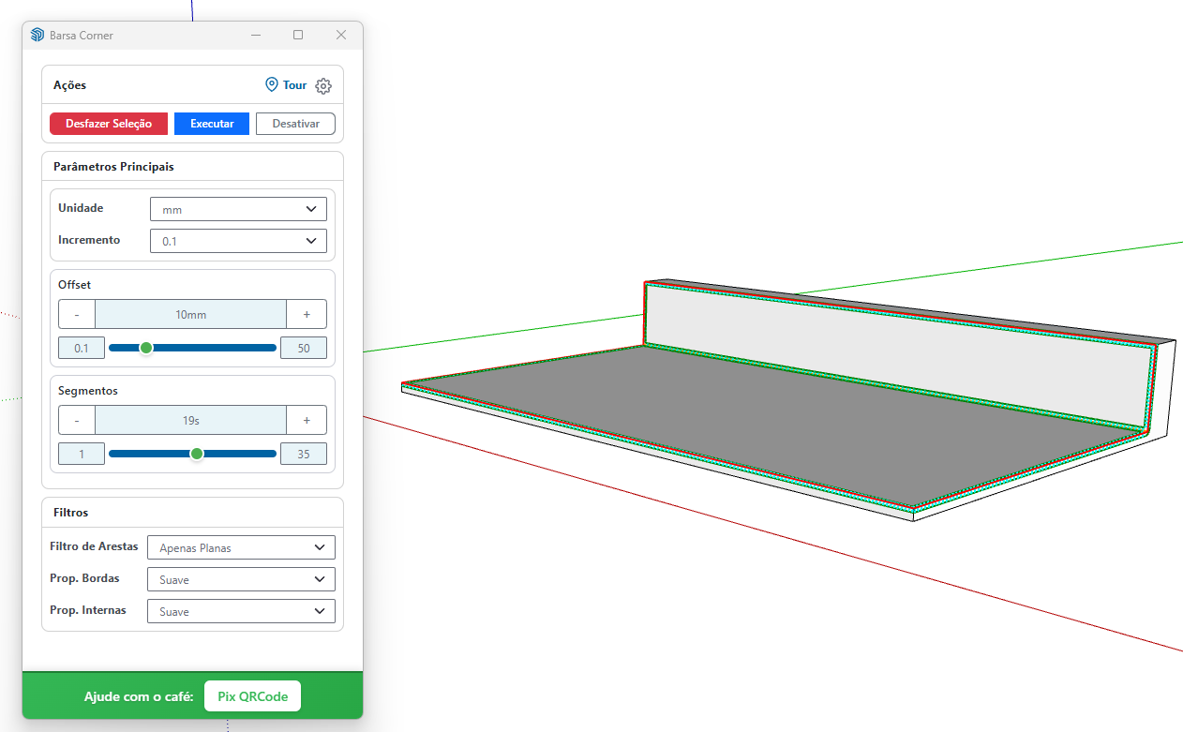Viewport: 1183px width, 732px height.
Task: Decrease Segmentos with the minus button
Action: [77, 420]
